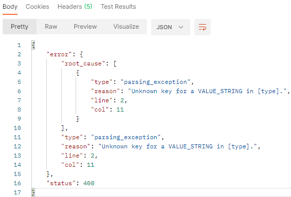Select the Preview view
This screenshot has width=291, height=197.
85,27
